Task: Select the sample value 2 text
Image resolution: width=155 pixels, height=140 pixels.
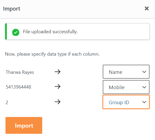Action: pyautogui.click(x=7, y=103)
